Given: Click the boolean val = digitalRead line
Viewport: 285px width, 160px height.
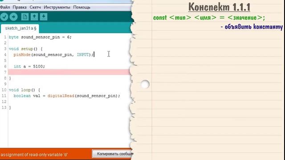Looking at the screenshot, I should [67, 96].
